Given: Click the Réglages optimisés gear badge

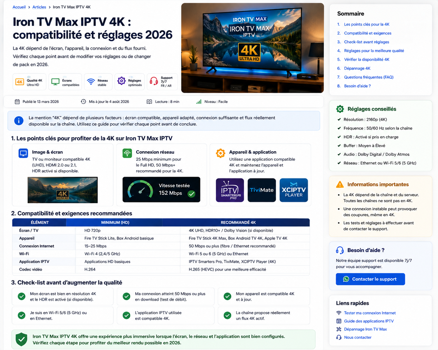Looking at the screenshot, I should click(x=130, y=82).
